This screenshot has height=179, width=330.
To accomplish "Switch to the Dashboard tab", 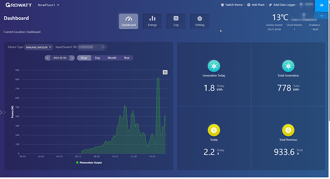I will coord(129,21).
